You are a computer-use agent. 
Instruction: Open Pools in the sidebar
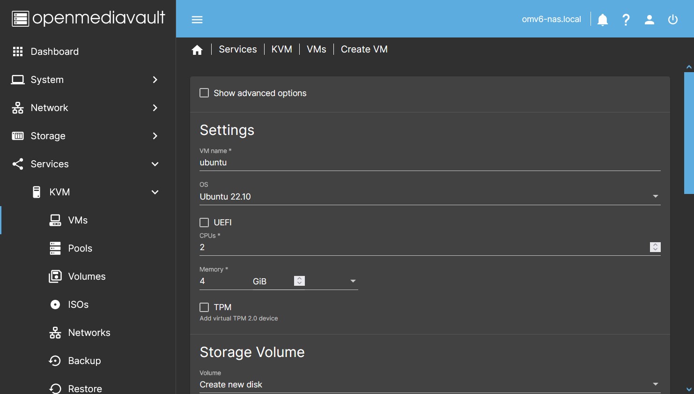(x=80, y=248)
